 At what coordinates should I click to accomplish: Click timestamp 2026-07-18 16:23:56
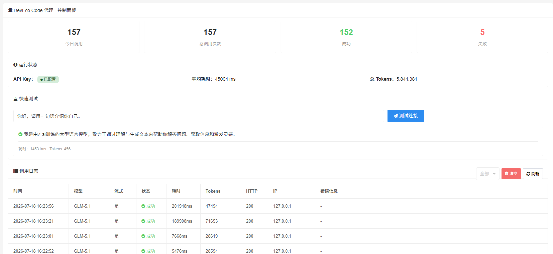33,206
